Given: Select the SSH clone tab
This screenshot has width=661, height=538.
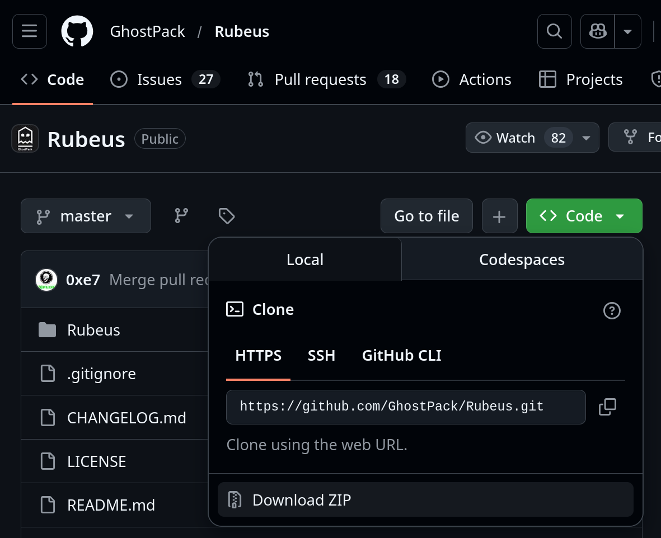Looking at the screenshot, I should (x=321, y=355).
